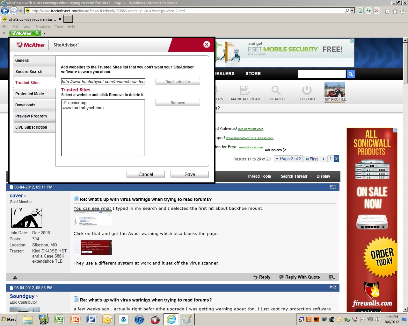Open Excel from the taskbar

pyautogui.click(x=59, y=319)
